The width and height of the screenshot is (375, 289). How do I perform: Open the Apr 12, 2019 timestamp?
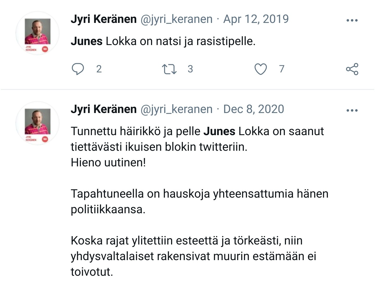[x=256, y=19]
